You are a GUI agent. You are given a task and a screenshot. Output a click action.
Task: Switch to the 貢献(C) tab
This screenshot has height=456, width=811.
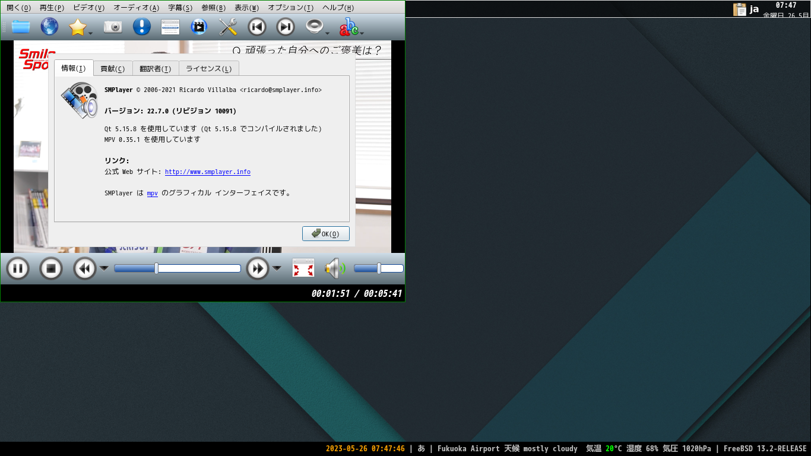pyautogui.click(x=113, y=69)
